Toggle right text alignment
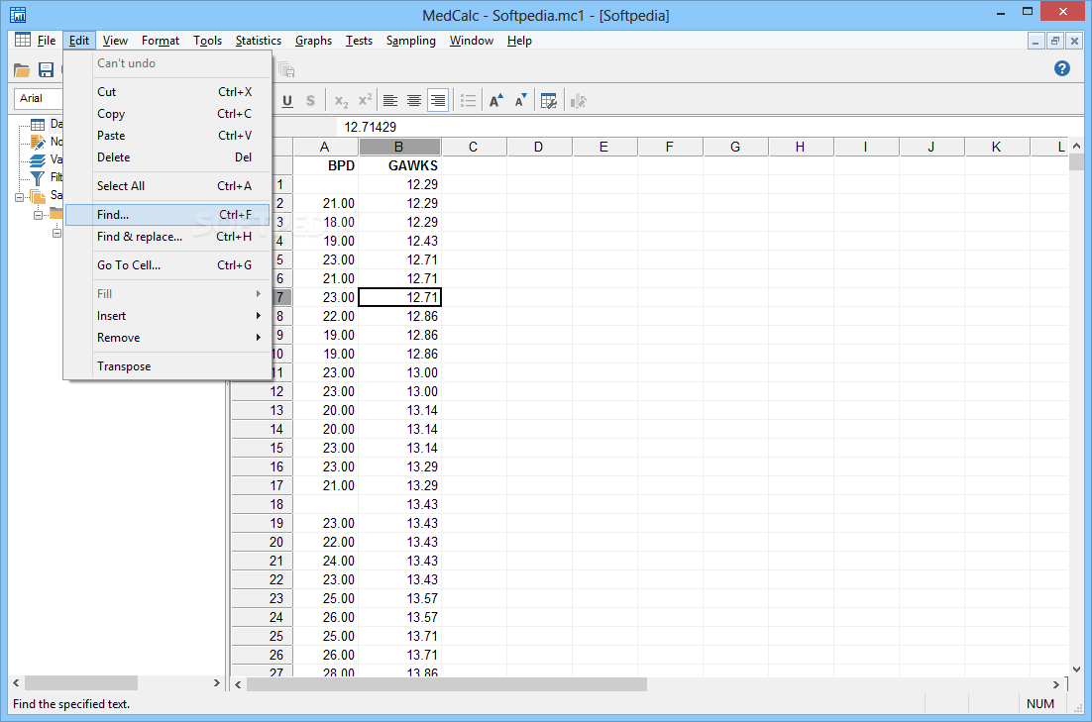The width and height of the screenshot is (1092, 722). (x=437, y=101)
